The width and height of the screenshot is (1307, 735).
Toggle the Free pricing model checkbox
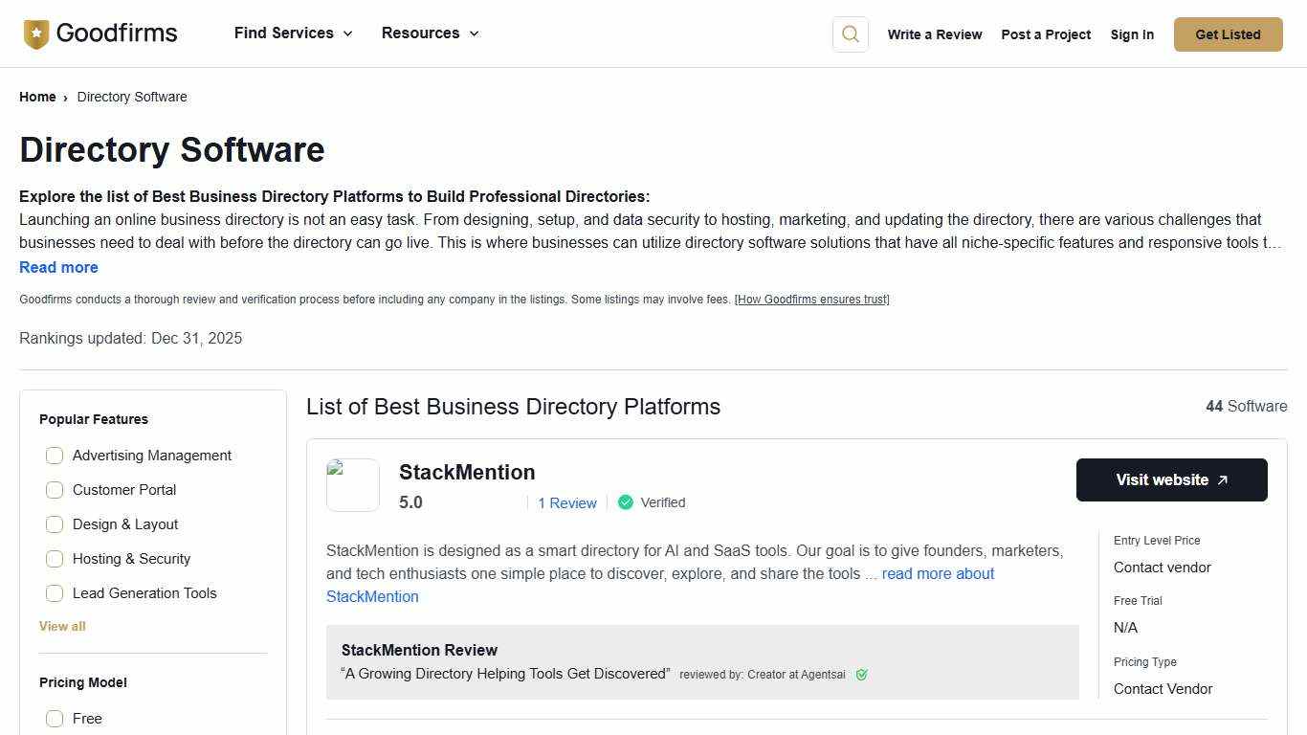(55, 719)
